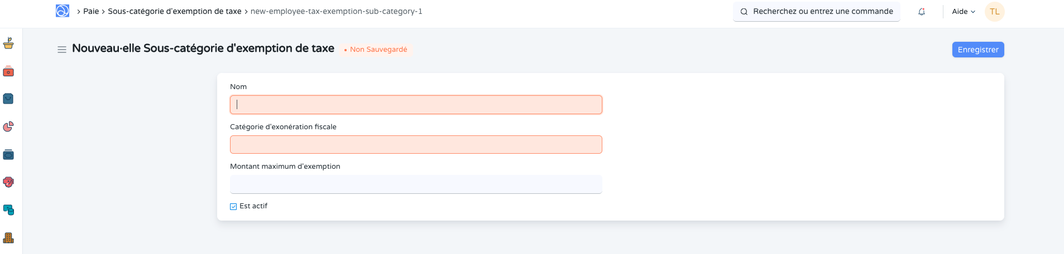Screen dimensions: 1064x254
Task: Navigate to Sous-catégorie d'exemption de taxe breadcrumb
Action: tap(174, 11)
